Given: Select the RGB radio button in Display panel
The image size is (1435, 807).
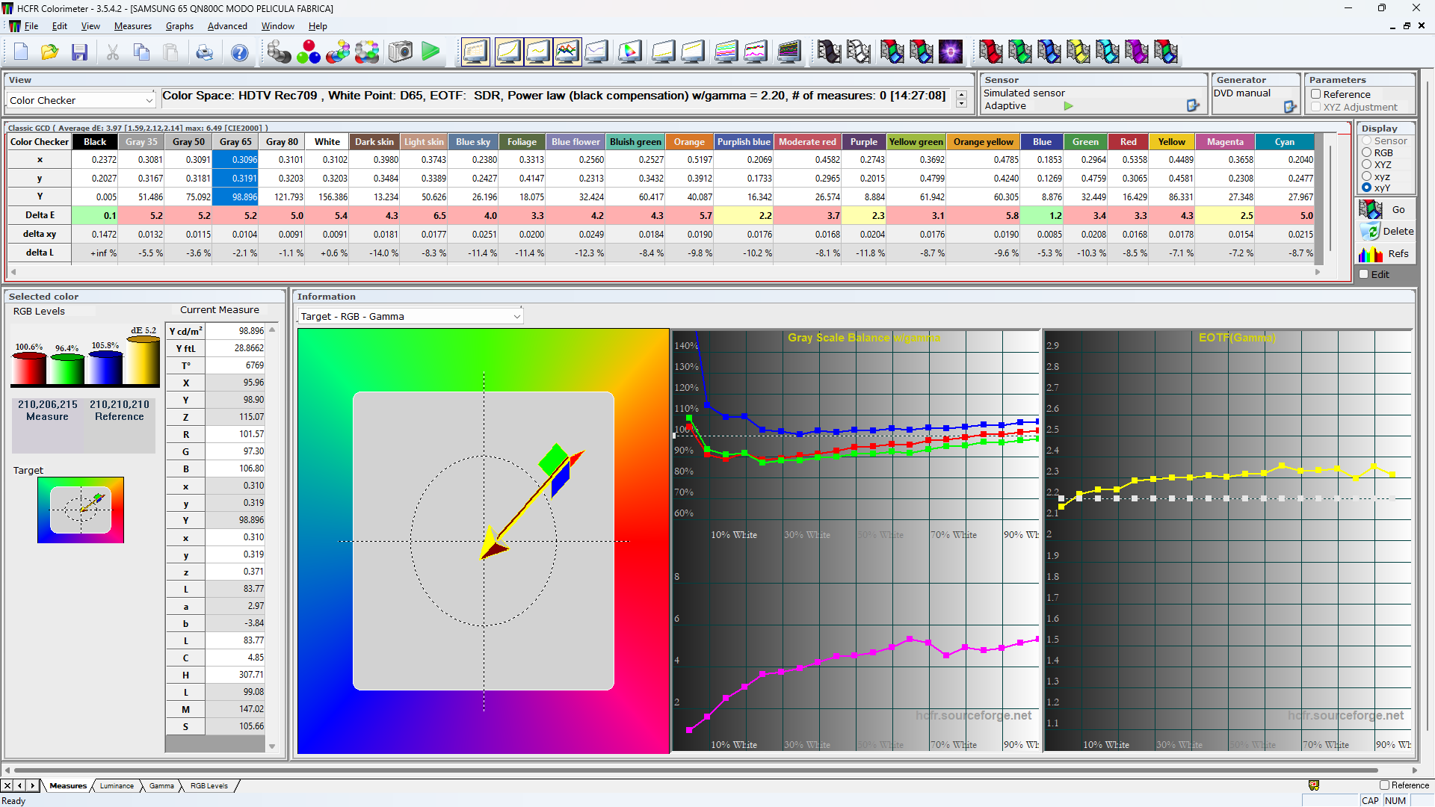Looking at the screenshot, I should coord(1365,152).
